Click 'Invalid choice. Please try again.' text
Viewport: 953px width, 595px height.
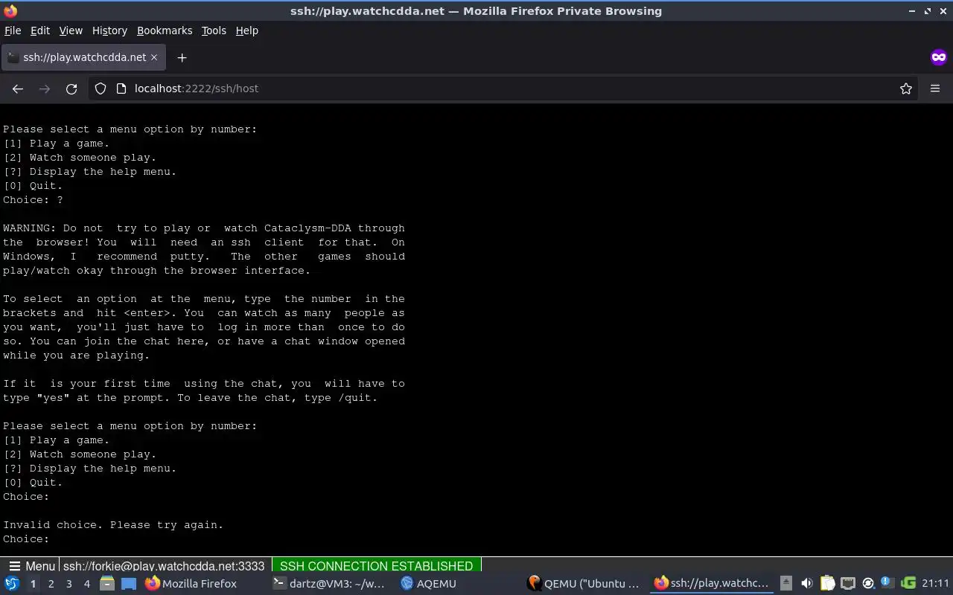pyautogui.click(x=113, y=525)
